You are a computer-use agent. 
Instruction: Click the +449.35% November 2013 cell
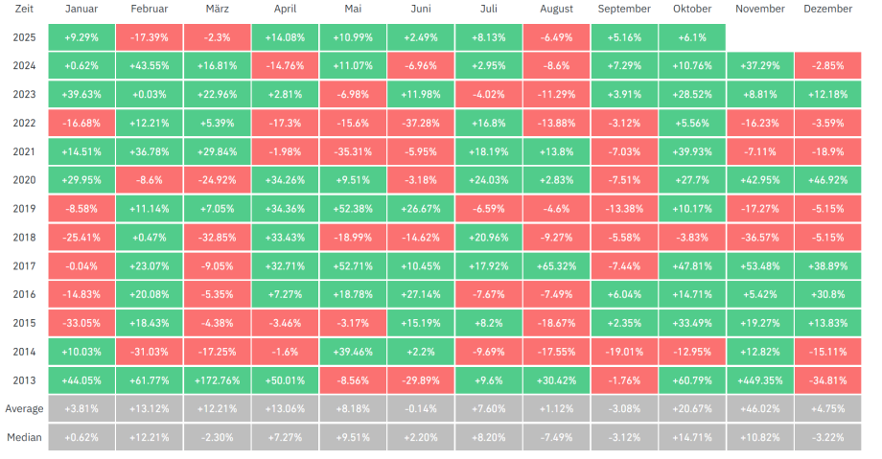pos(760,379)
